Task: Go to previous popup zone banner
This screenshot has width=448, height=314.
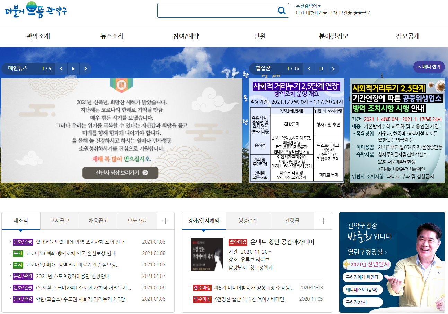Action: [x=309, y=69]
